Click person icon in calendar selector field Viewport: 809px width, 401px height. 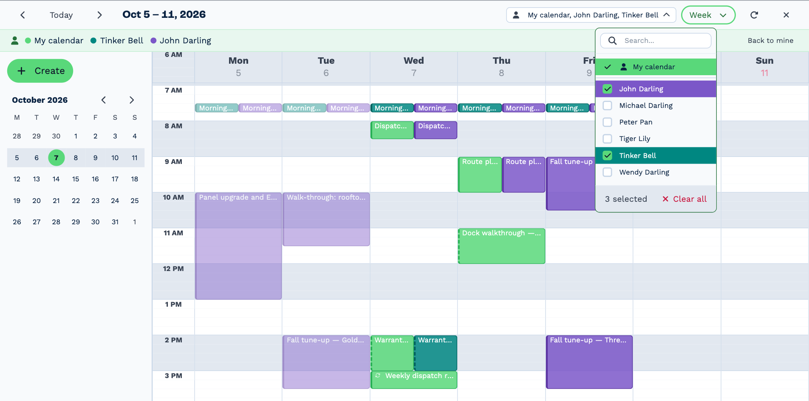point(516,15)
